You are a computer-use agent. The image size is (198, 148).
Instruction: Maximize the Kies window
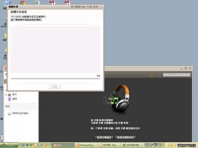click(x=186, y=68)
